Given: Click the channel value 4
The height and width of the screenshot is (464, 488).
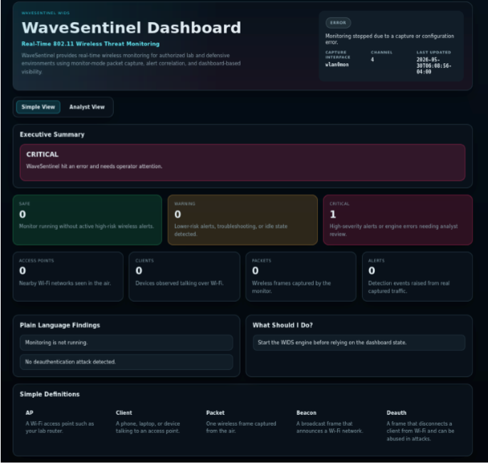Looking at the screenshot, I should click(x=372, y=60).
